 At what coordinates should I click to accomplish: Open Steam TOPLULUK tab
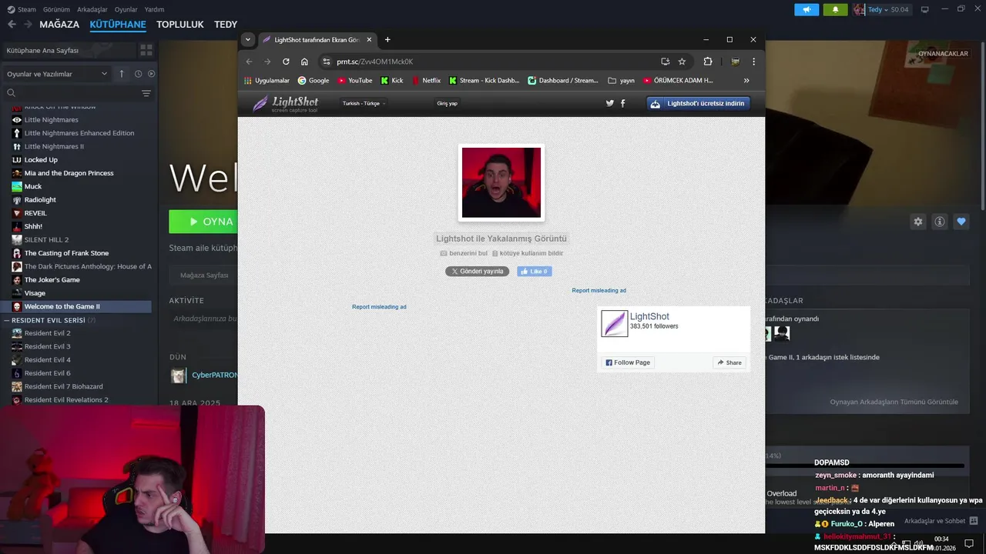tap(180, 25)
